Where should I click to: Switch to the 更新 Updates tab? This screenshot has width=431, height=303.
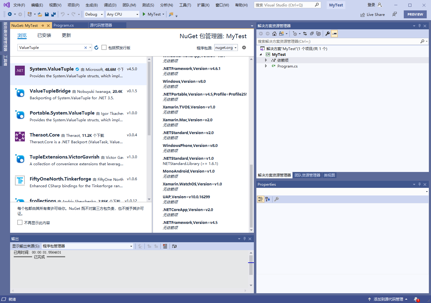tap(66, 35)
